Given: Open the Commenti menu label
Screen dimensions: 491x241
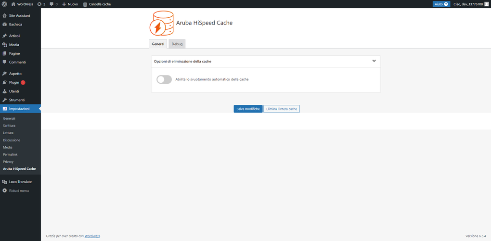Looking at the screenshot, I should [17, 62].
